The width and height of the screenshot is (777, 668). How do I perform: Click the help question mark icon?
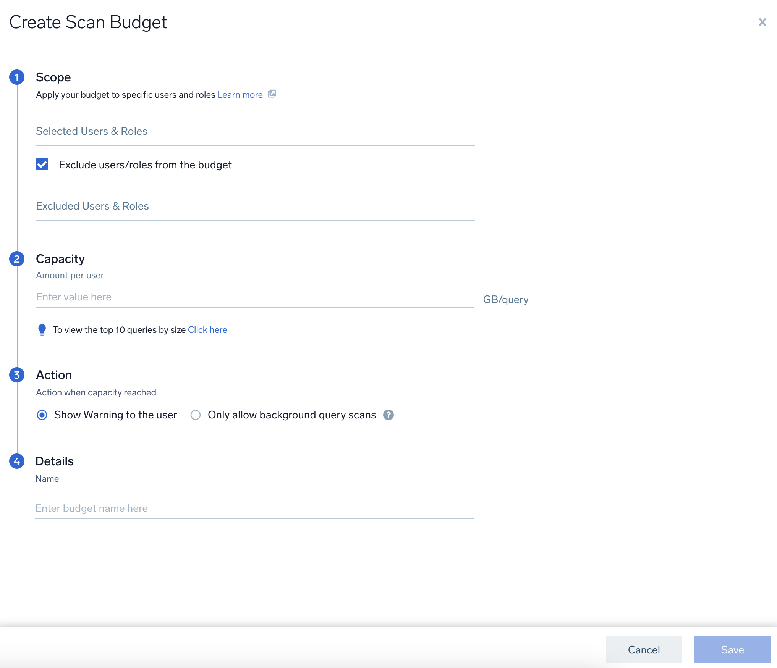click(x=388, y=415)
